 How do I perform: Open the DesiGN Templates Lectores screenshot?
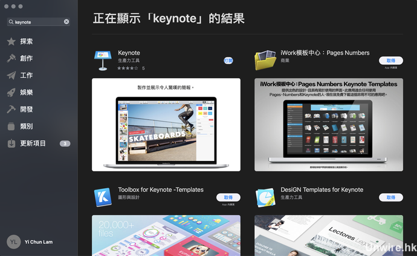pyautogui.click(x=329, y=235)
